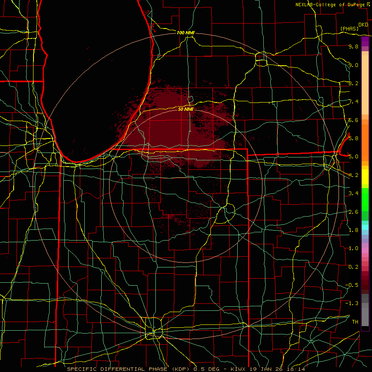Click the DKD label above color scale

363,25
